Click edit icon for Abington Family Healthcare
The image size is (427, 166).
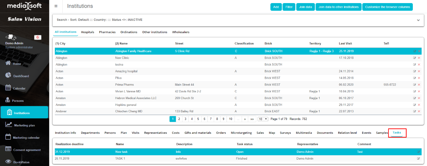415,51
